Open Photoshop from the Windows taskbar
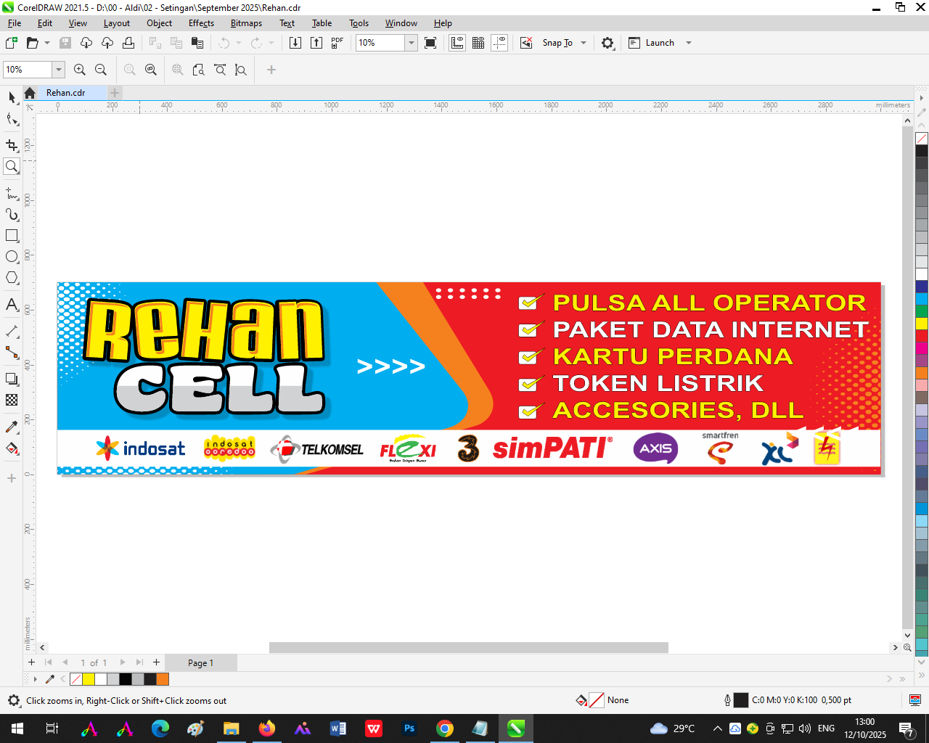The image size is (929, 743). click(x=409, y=728)
